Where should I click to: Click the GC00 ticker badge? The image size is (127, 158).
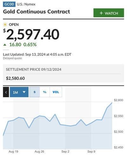click(x=9, y=4)
